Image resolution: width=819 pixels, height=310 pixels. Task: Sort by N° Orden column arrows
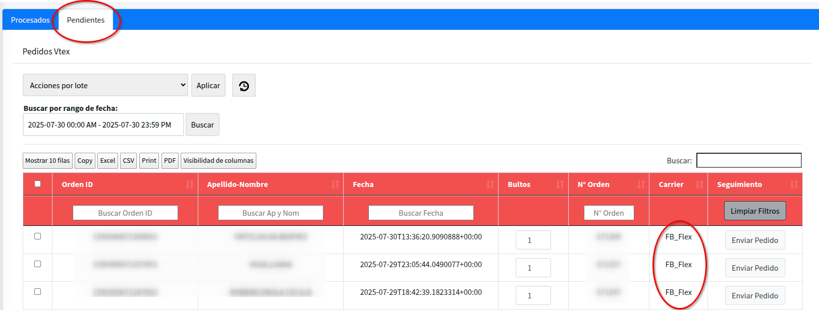coord(640,184)
